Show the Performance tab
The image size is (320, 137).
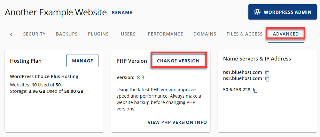click(x=165, y=34)
